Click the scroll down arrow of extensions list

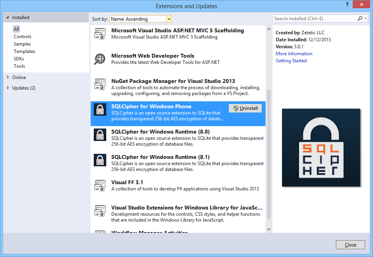click(269, 229)
